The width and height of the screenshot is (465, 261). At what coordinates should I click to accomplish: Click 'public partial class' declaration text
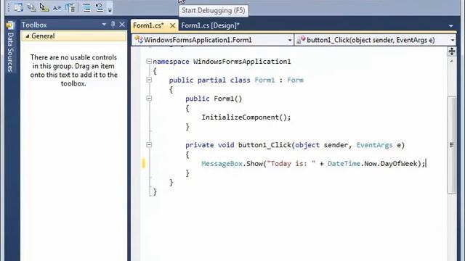(x=209, y=80)
